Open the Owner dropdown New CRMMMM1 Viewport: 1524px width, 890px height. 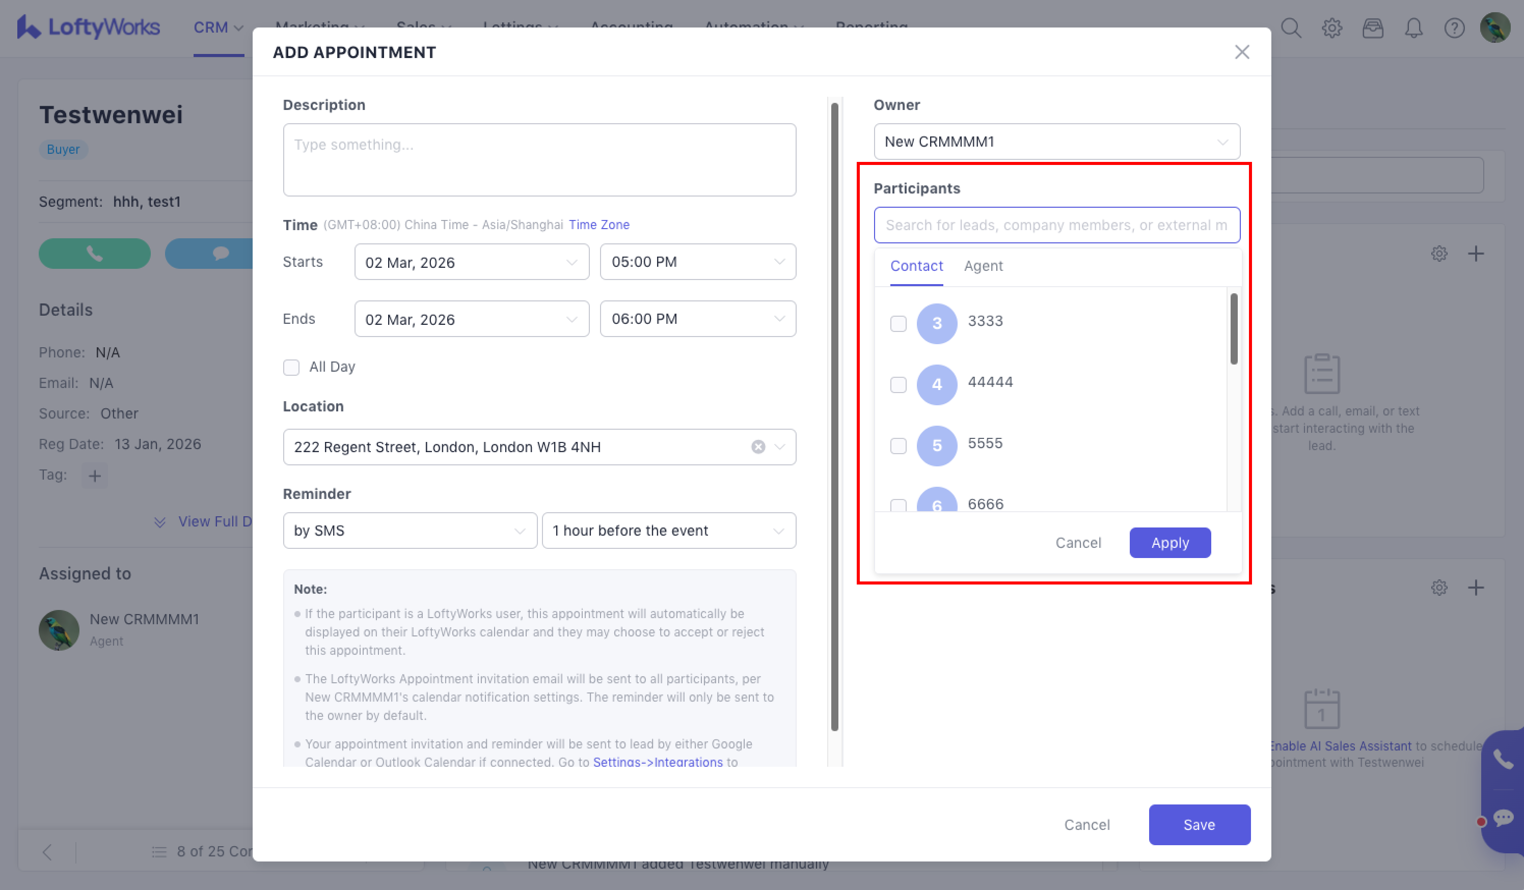pyautogui.click(x=1056, y=142)
